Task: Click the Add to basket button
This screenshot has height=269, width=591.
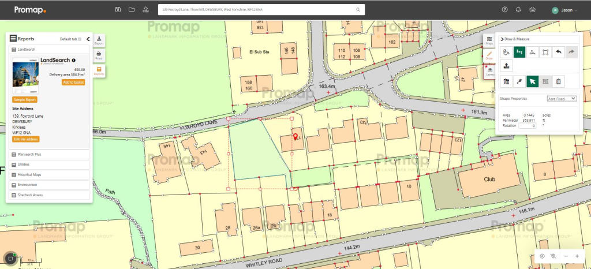Action: click(x=73, y=82)
